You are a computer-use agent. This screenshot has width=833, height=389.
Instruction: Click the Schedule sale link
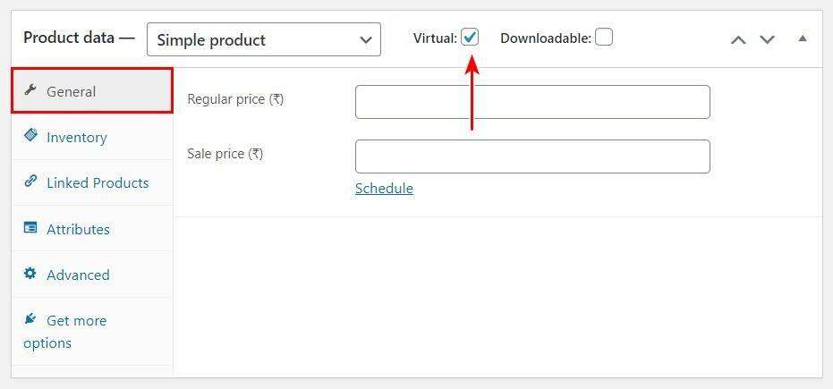point(384,189)
